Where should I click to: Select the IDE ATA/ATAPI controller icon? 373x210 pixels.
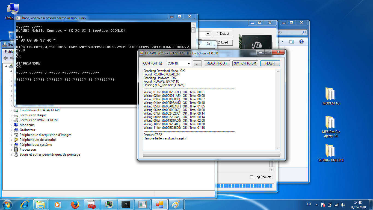tap(16, 110)
